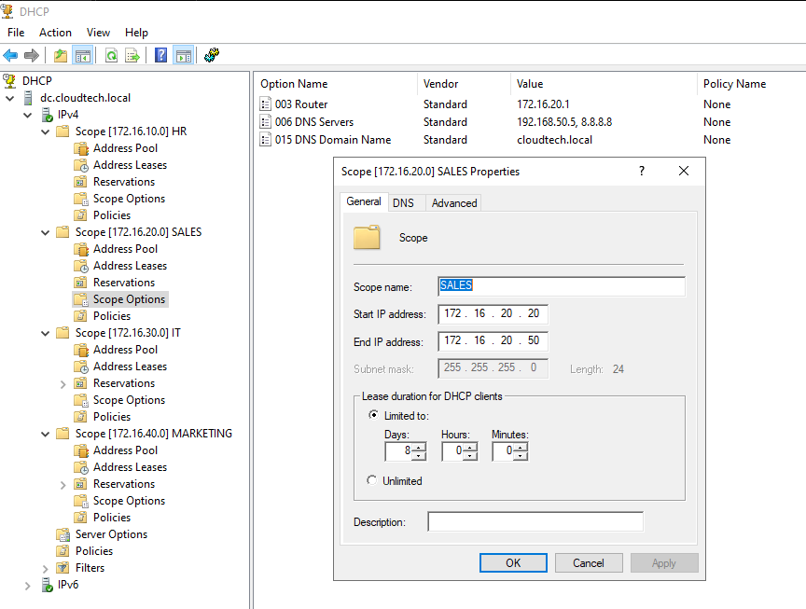Increase the lease Days spinner value
The width and height of the screenshot is (806, 609).
419,448
